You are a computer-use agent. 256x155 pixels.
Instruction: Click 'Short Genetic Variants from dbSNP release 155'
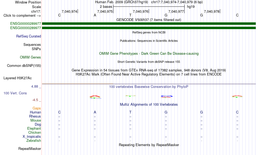(x=149, y=62)
